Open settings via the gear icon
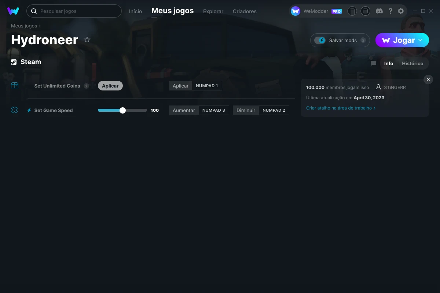 pyautogui.click(x=401, y=11)
